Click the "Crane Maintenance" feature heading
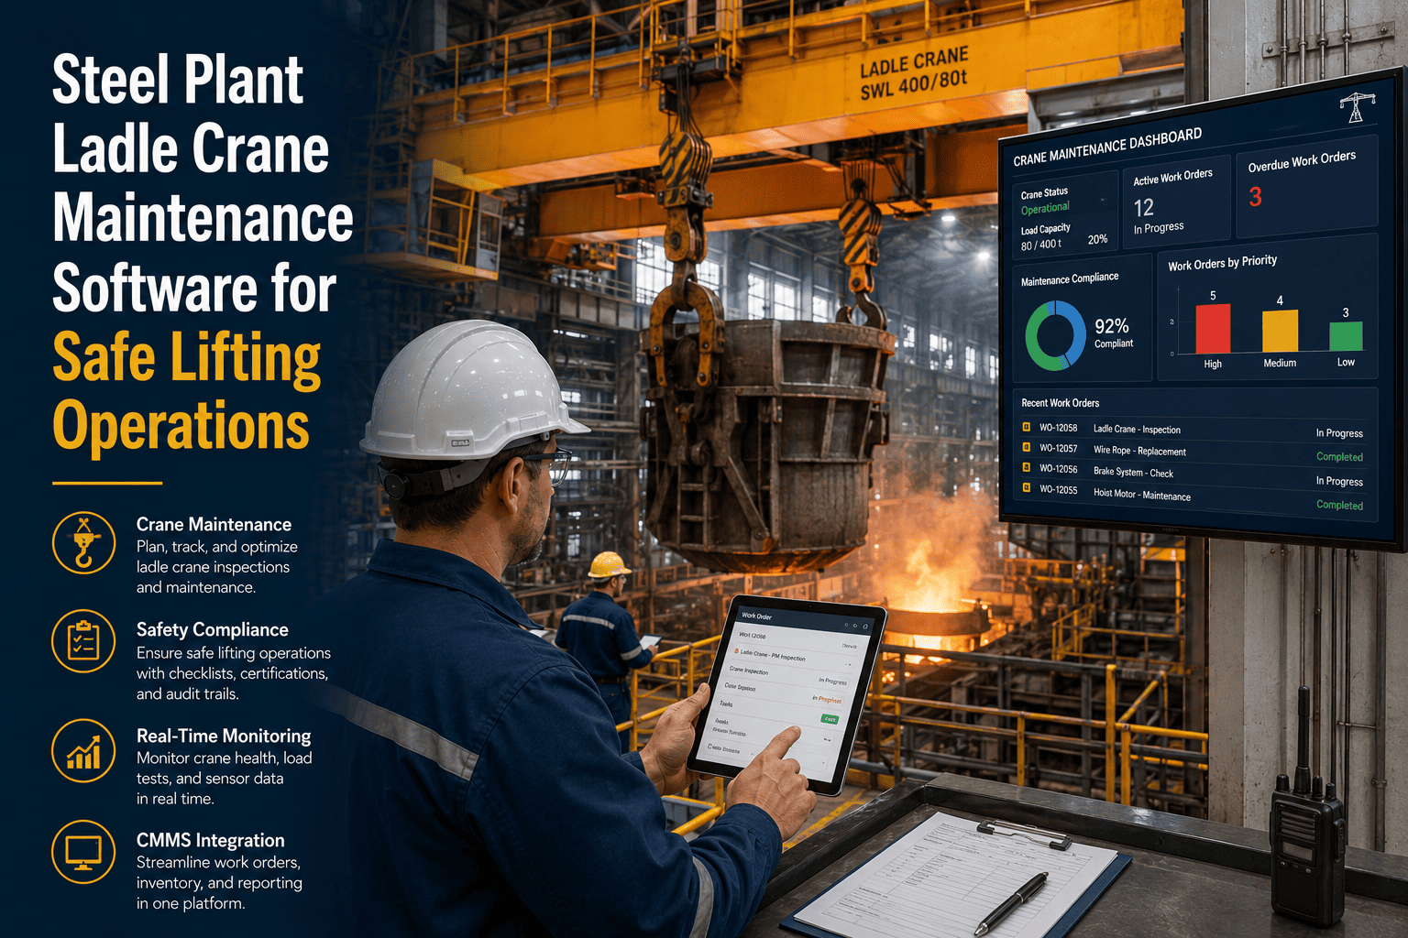This screenshot has height=938, width=1408. 214,524
